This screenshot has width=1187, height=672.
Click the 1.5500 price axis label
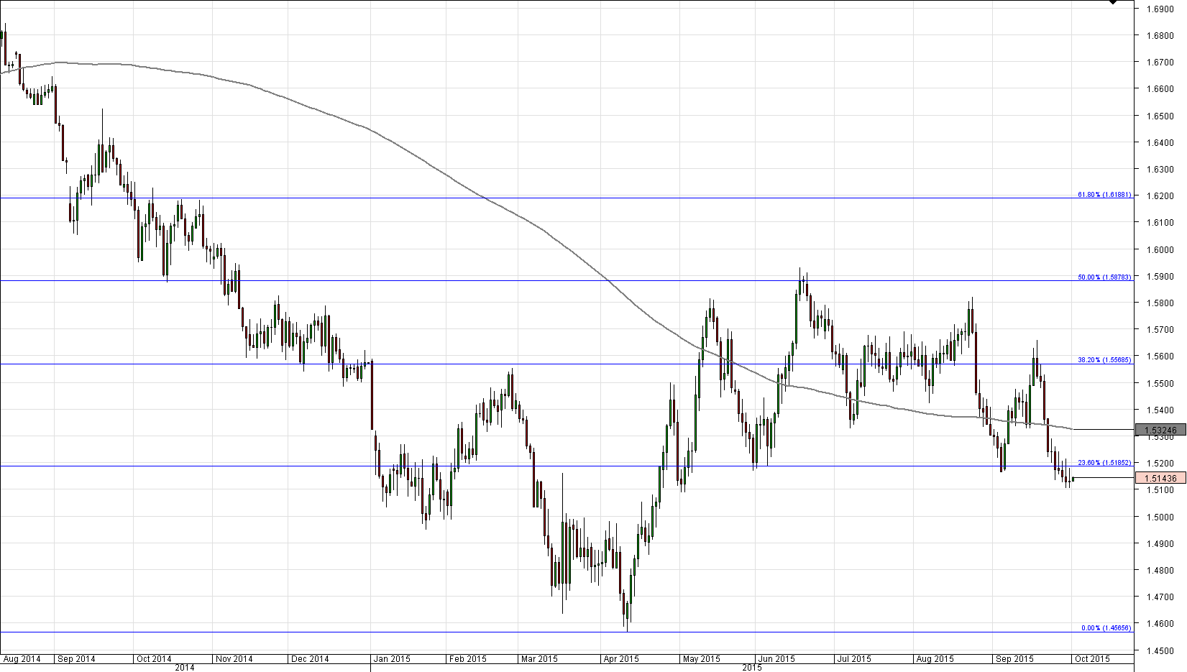[1160, 384]
